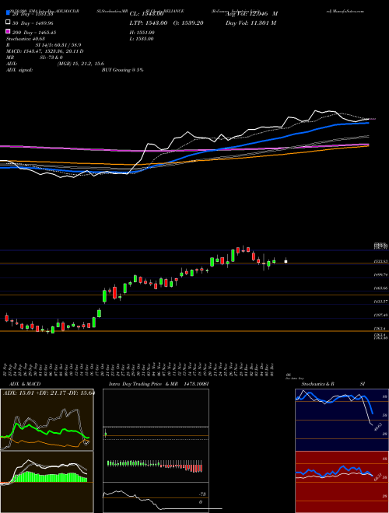Screen dimensions: 389x513
Task: Click the 'LTP: 1543.00' value
Action: tap(149, 23)
